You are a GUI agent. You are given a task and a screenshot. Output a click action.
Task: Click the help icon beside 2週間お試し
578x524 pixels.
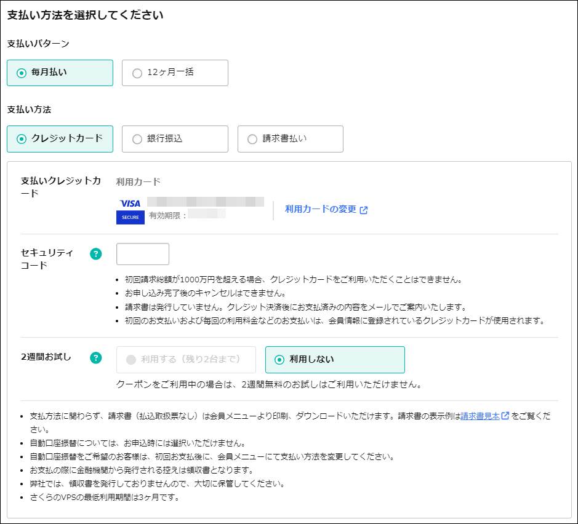tap(95, 358)
